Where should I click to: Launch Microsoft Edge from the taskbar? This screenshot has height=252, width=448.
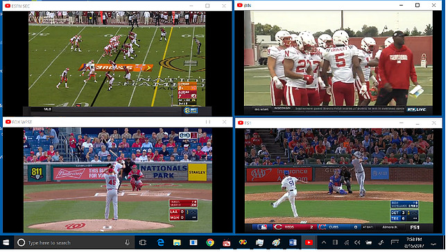[161, 242]
